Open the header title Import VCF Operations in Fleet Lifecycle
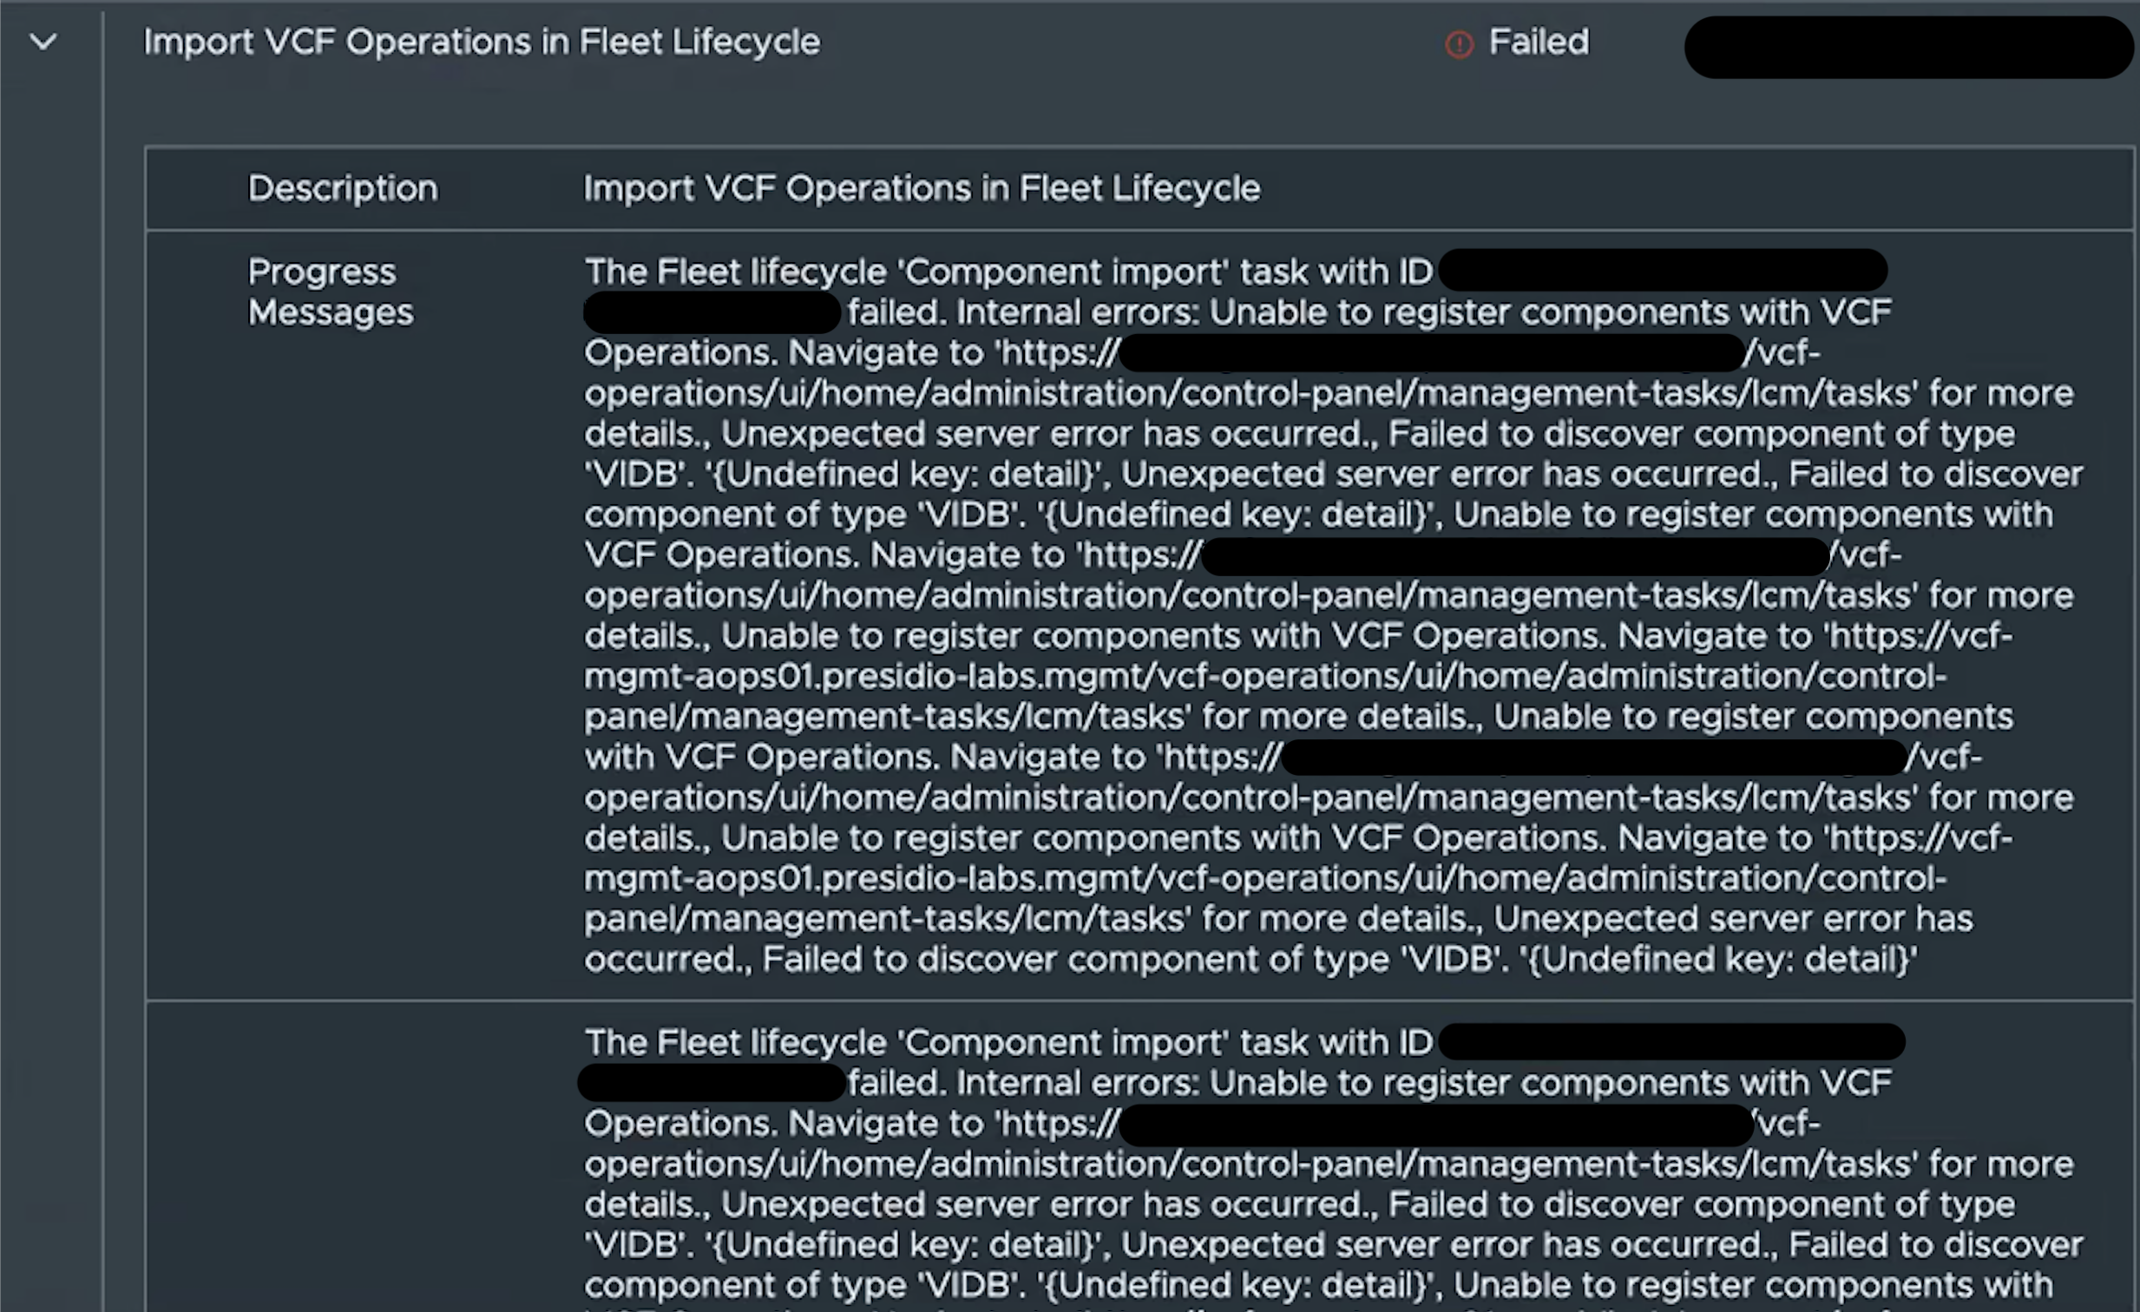 coord(481,42)
